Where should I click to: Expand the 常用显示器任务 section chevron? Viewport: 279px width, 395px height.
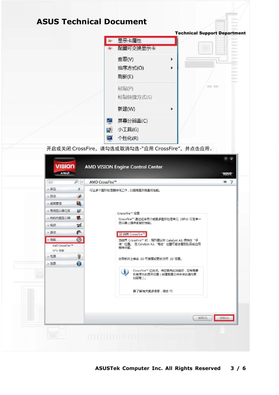point(48,211)
